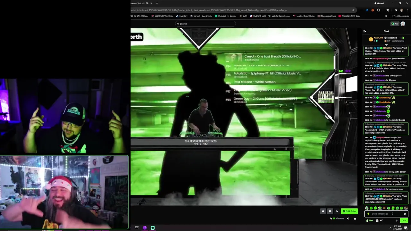This screenshot has height=231, width=411.
Task: Click skabaked in the gift leaderboard
Action: click(x=392, y=38)
